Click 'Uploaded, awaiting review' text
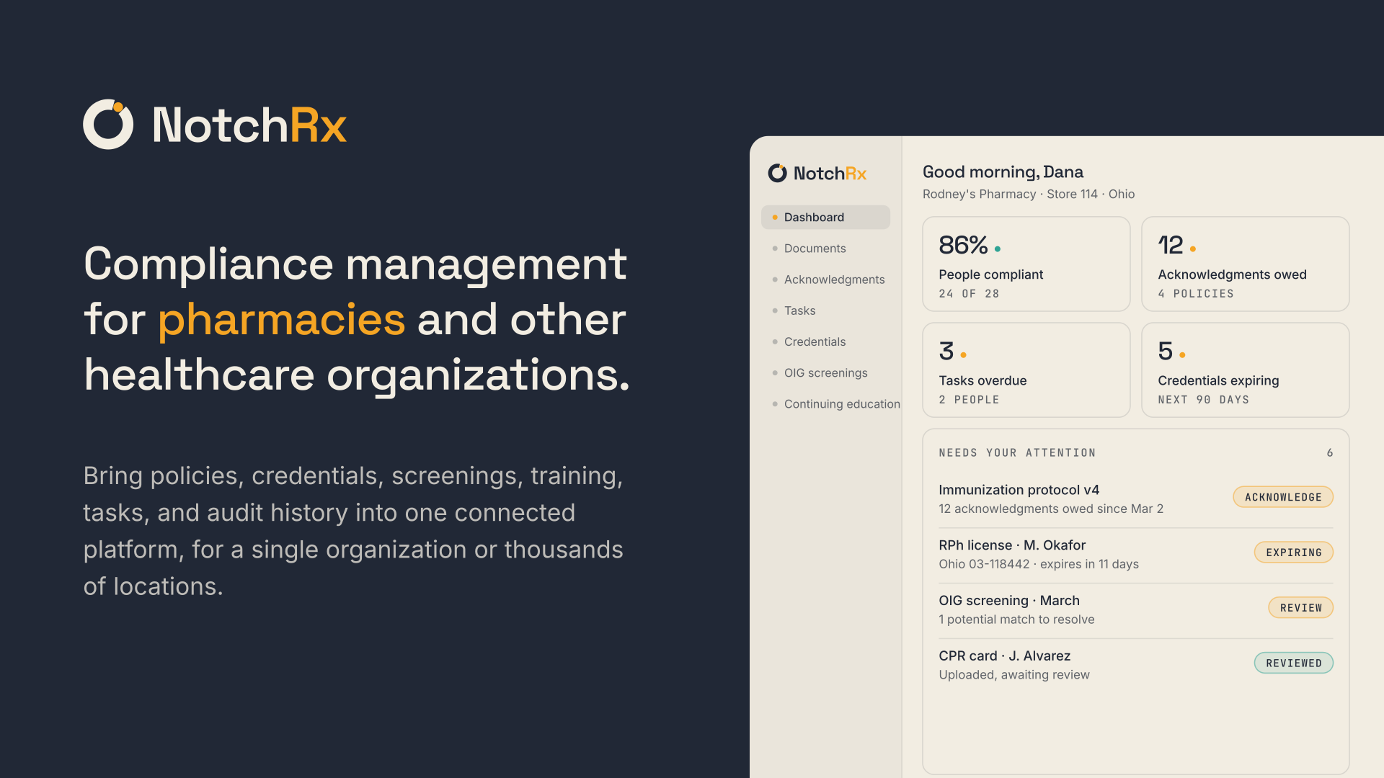This screenshot has width=1384, height=778. pyautogui.click(x=1014, y=675)
